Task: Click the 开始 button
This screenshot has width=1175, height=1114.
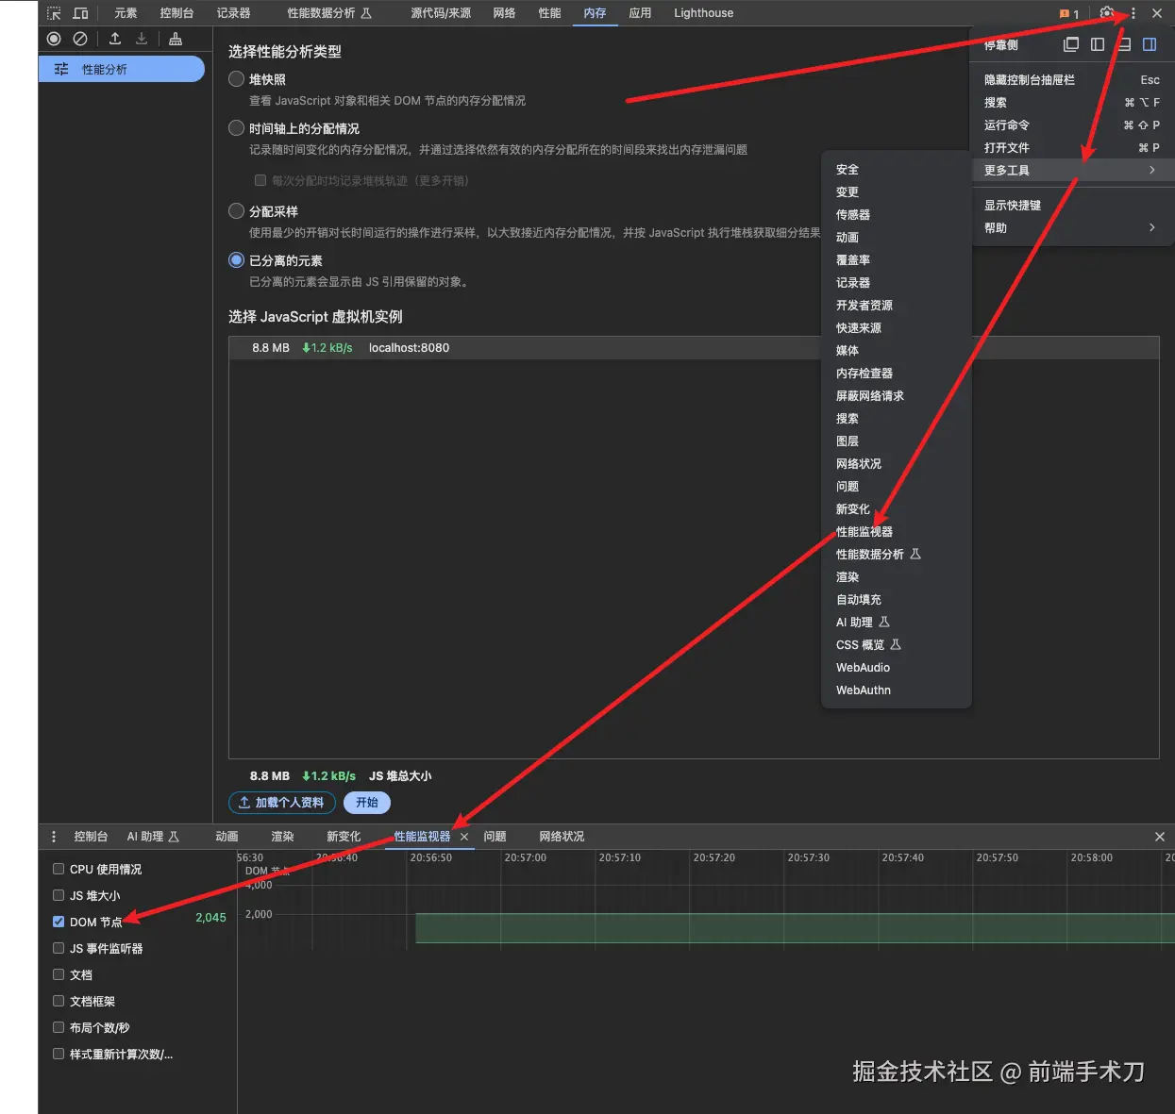Action: (x=367, y=803)
